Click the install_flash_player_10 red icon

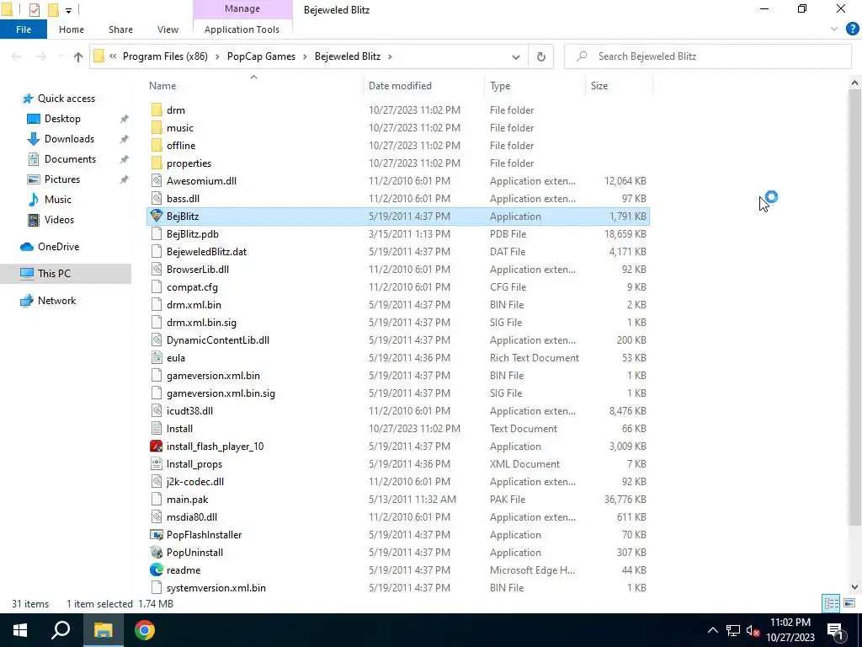(157, 446)
